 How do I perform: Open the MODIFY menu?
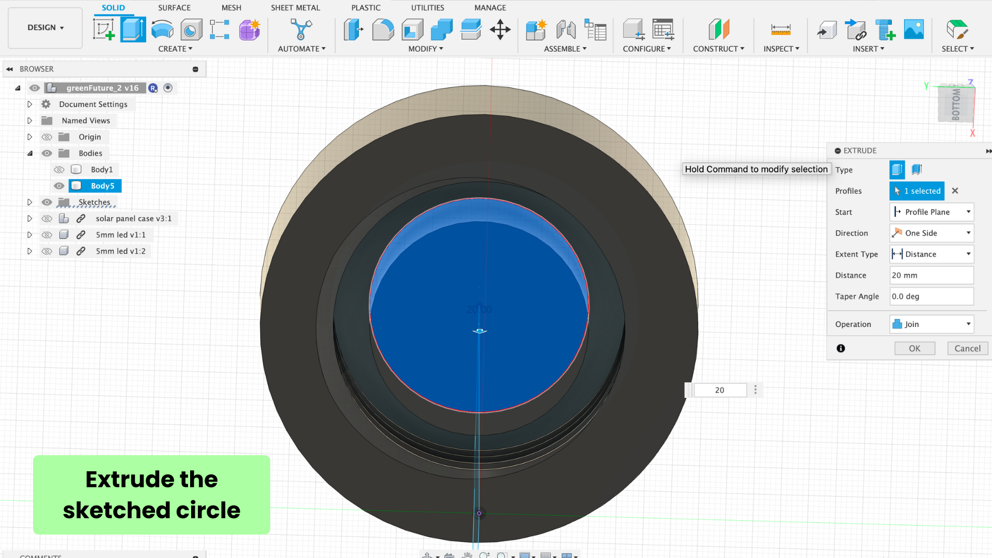pyautogui.click(x=426, y=49)
